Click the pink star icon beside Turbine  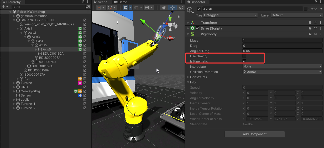pos(80,83)
